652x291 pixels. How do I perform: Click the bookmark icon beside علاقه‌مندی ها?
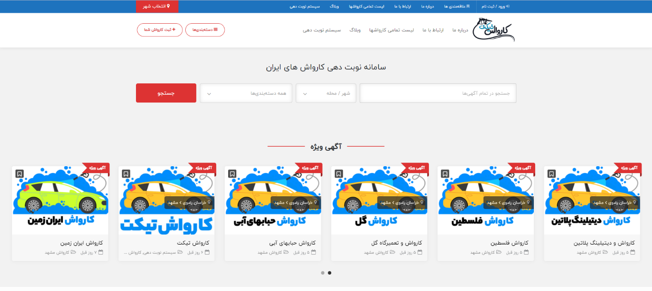coord(468,6)
